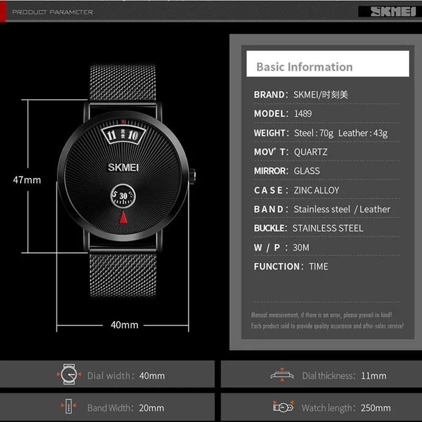The image size is (422, 422).
Task: Click the CASE value "ZINC ALLOY"
Action: 316,190
